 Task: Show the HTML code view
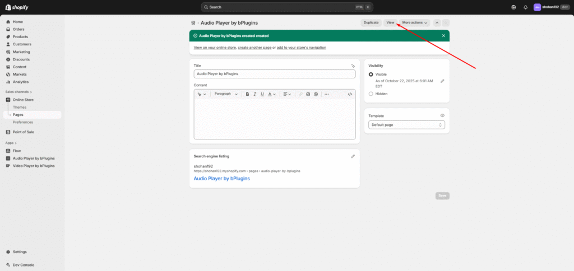coord(350,94)
